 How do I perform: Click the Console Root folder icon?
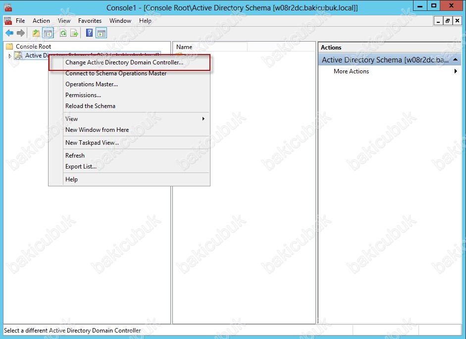point(9,47)
